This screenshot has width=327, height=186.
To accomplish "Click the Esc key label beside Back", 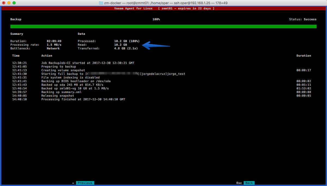I will 239,183.
